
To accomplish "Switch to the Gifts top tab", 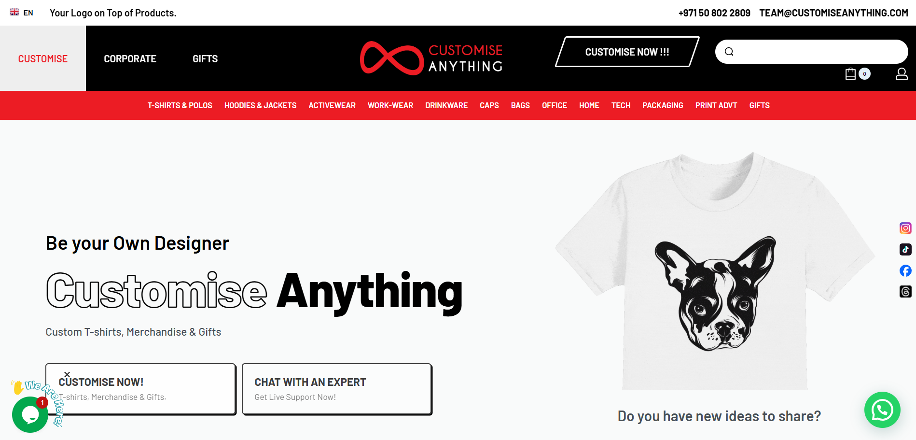I will (x=205, y=59).
